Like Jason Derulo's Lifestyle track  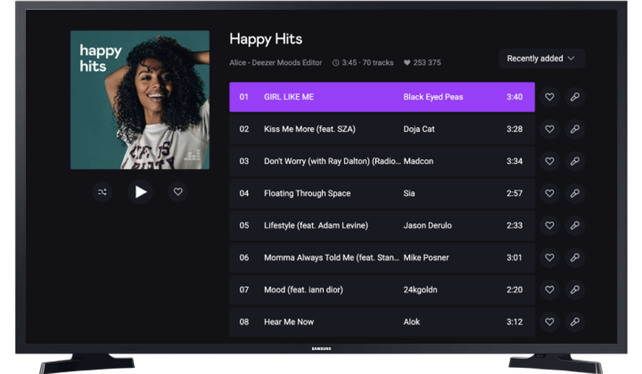[549, 225]
